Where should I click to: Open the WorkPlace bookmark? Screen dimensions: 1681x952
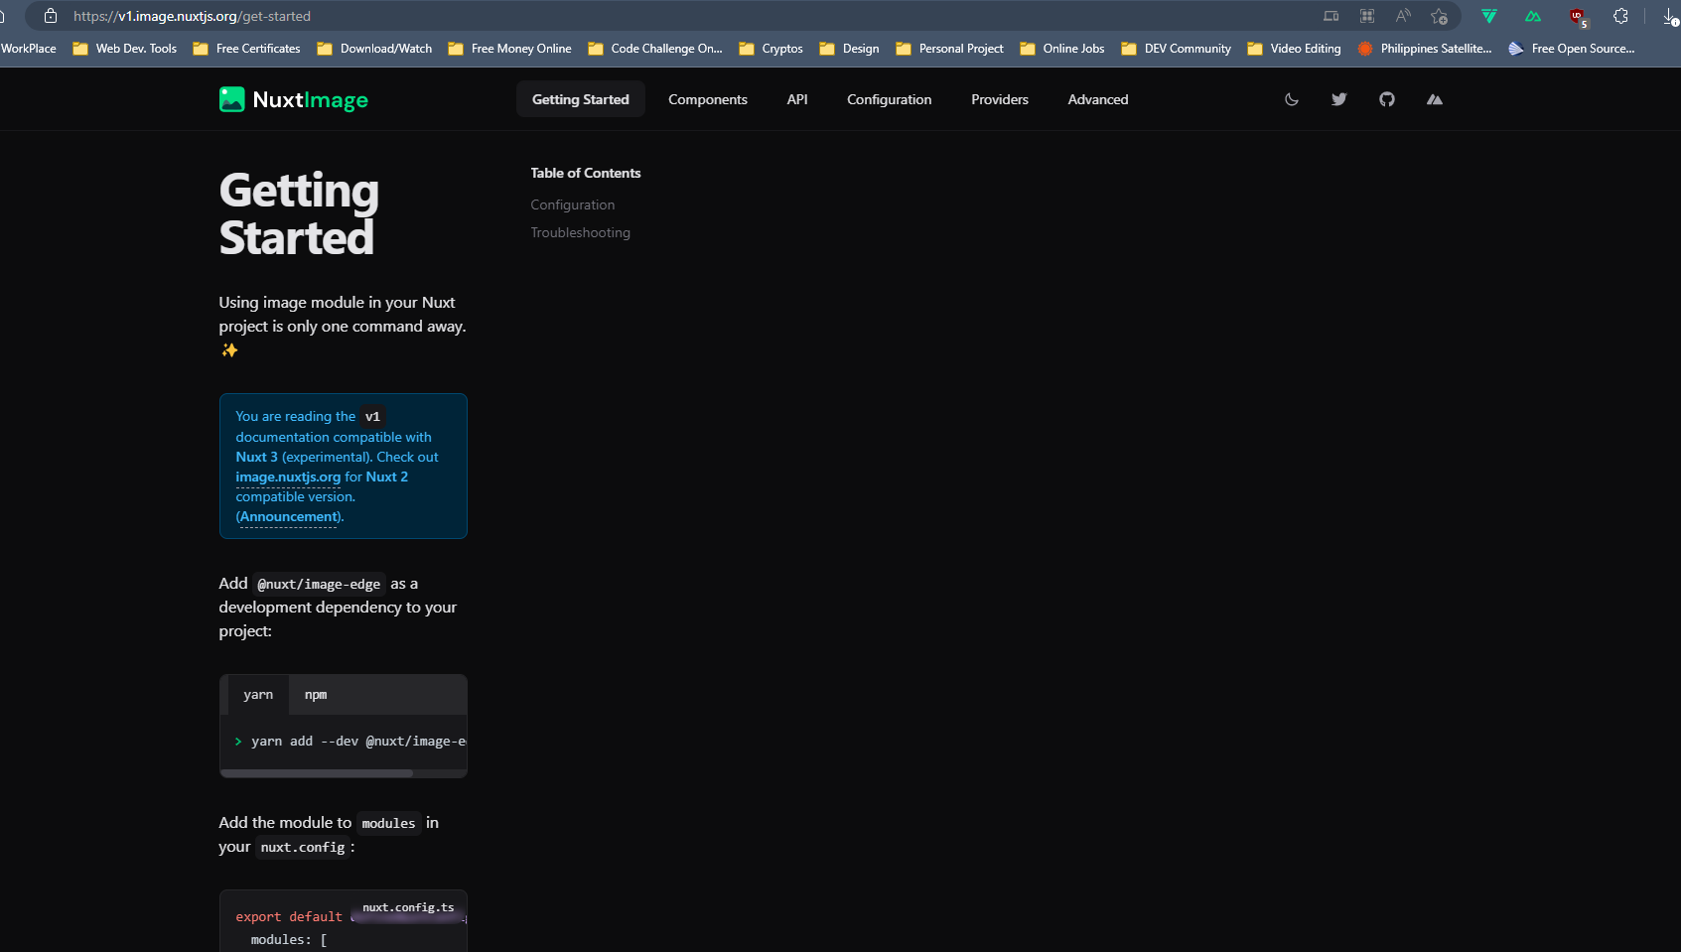coord(28,49)
